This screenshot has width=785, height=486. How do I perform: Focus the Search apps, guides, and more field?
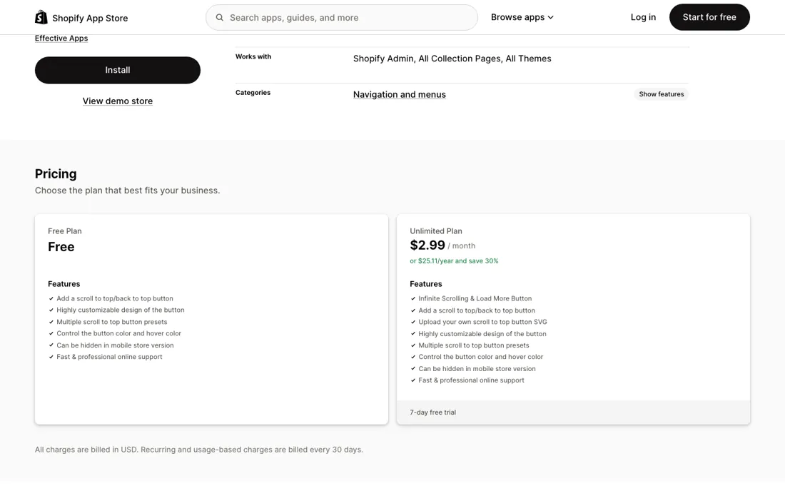pyautogui.click(x=341, y=18)
